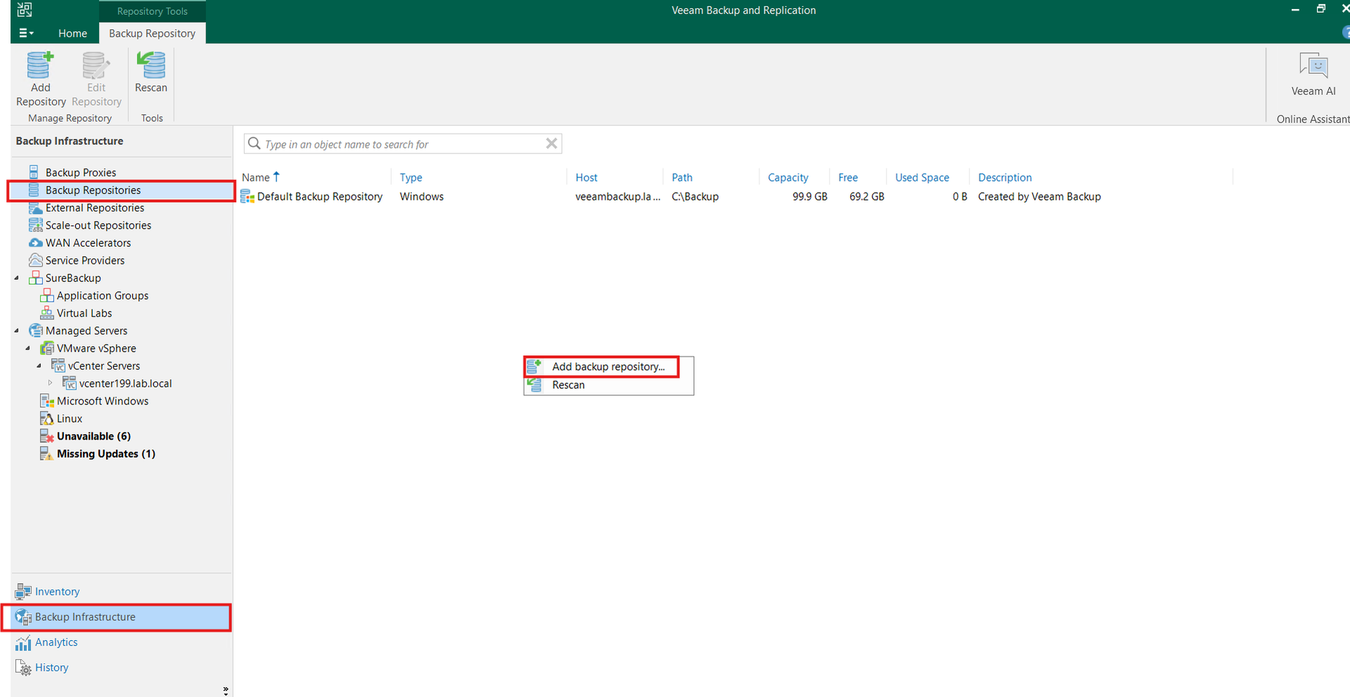
Task: Click the Inventory view icon
Action: pyautogui.click(x=23, y=592)
